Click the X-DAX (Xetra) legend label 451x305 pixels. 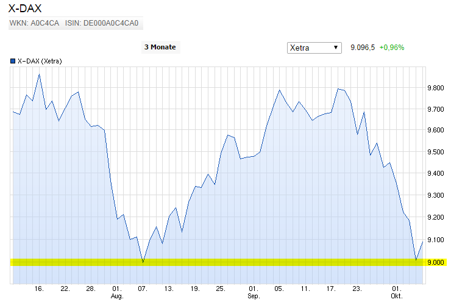click(40, 61)
